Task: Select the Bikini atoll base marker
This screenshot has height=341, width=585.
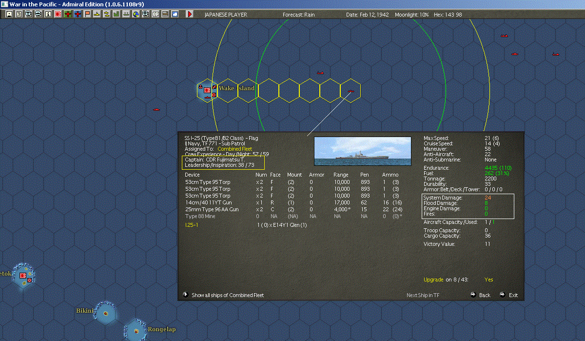Action: [106, 313]
